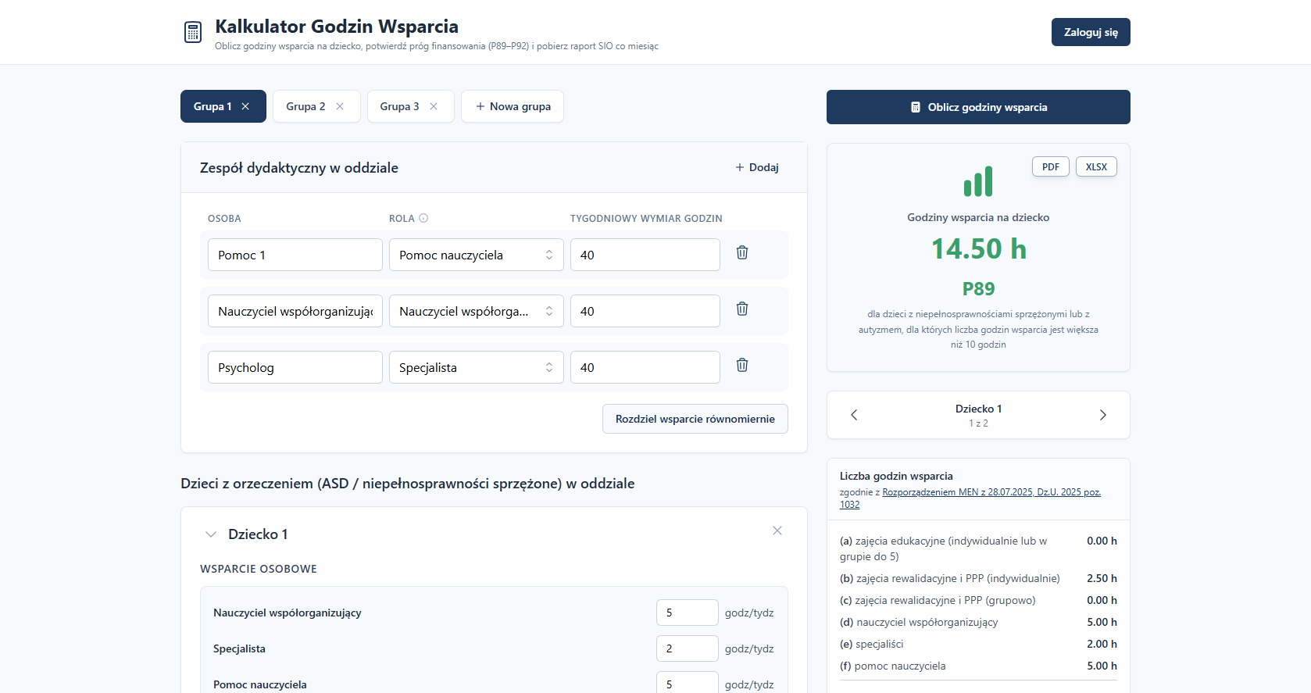Click weekly hours field for Psycholog
1311x693 pixels.
point(645,368)
